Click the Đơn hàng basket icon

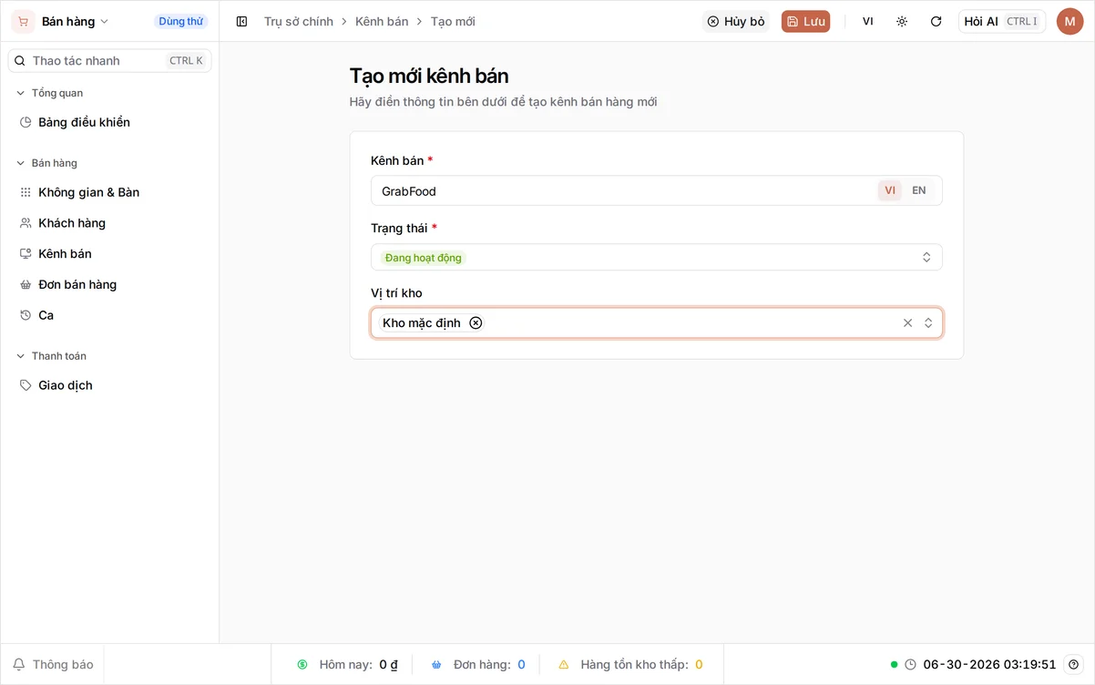point(436,665)
